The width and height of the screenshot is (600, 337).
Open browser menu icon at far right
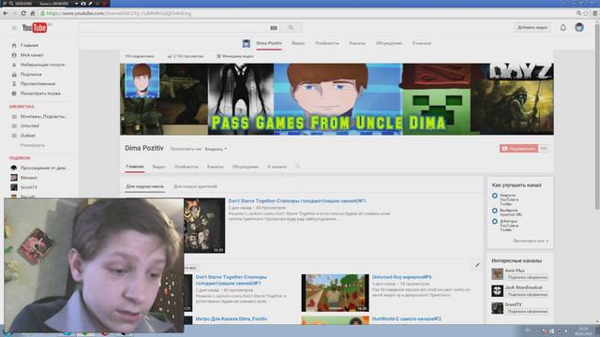click(x=595, y=13)
